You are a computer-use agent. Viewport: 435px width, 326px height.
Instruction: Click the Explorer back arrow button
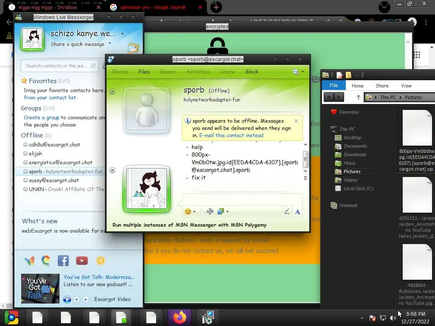click(x=329, y=97)
